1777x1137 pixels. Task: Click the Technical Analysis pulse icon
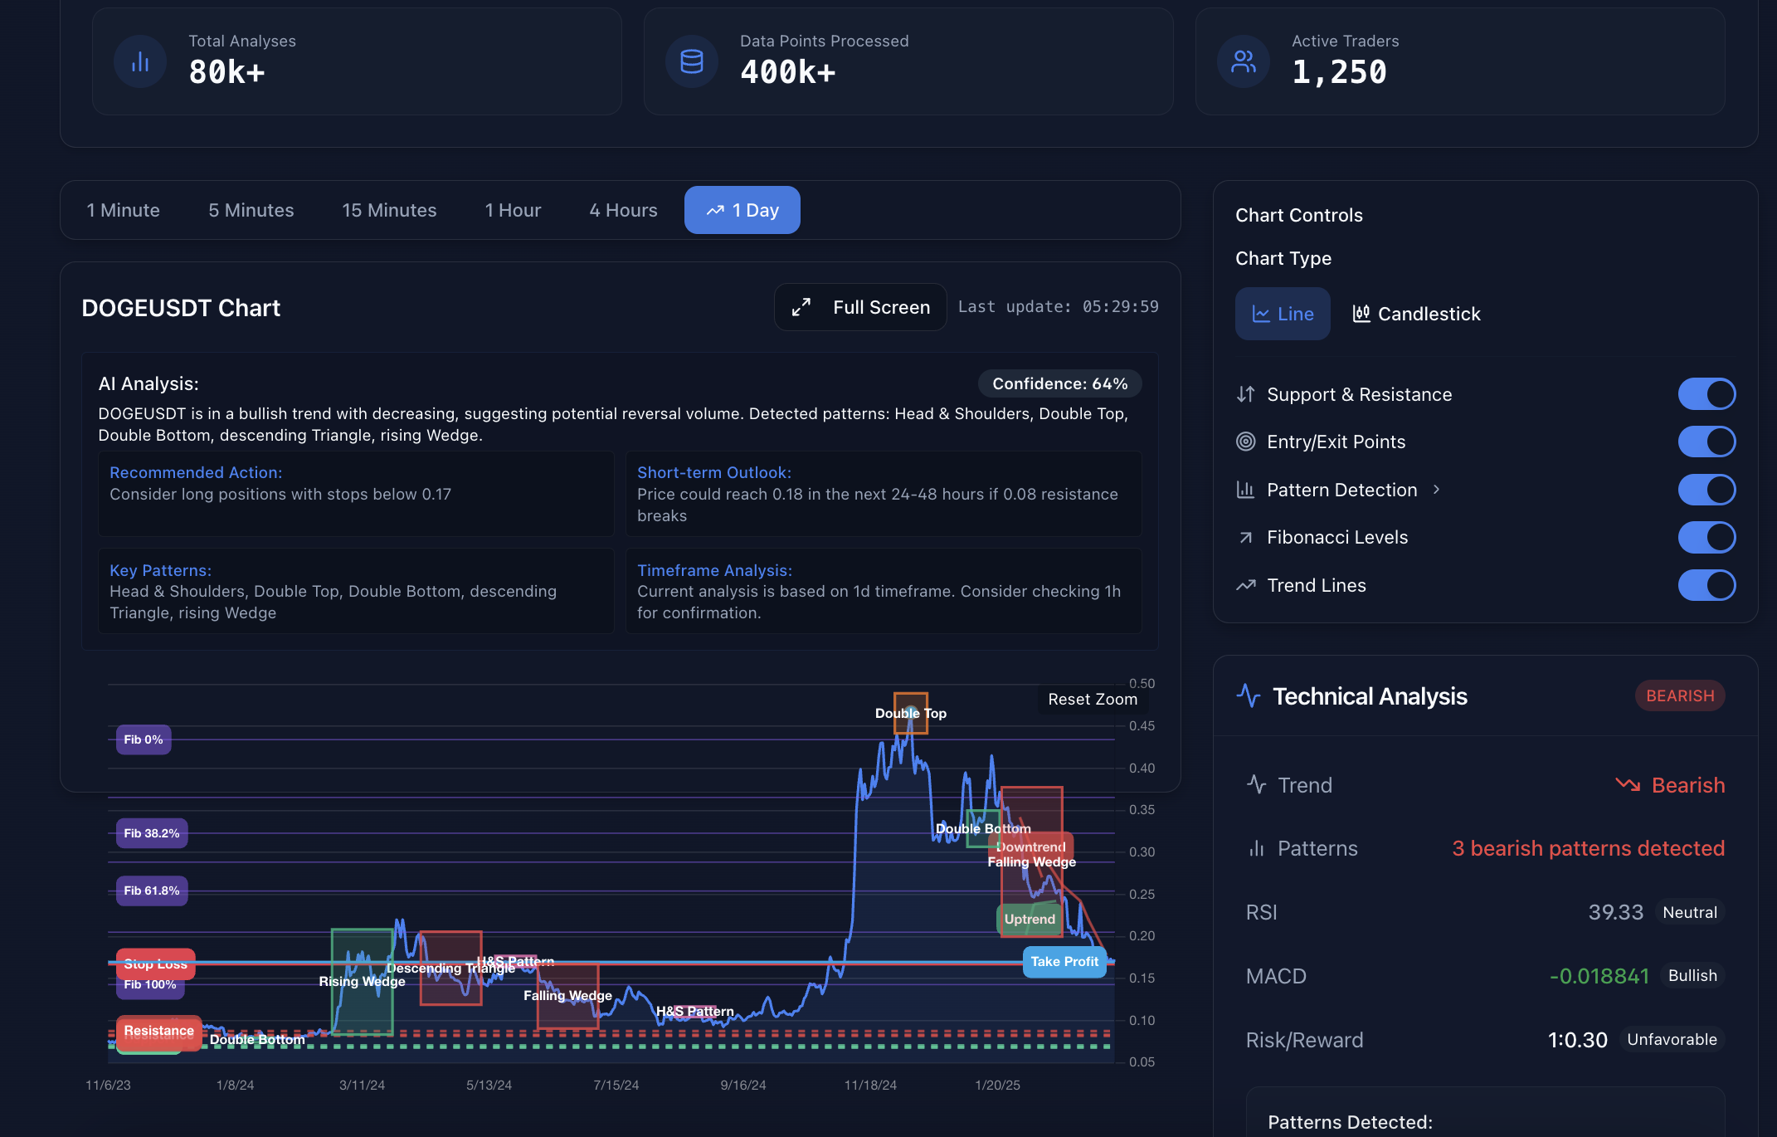pos(1248,695)
